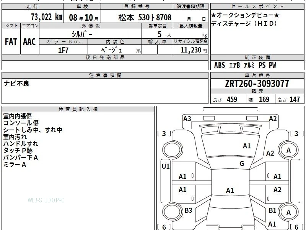Click ABS in the genuine equipment row
Screen dimensions: 306x230
click(220, 65)
